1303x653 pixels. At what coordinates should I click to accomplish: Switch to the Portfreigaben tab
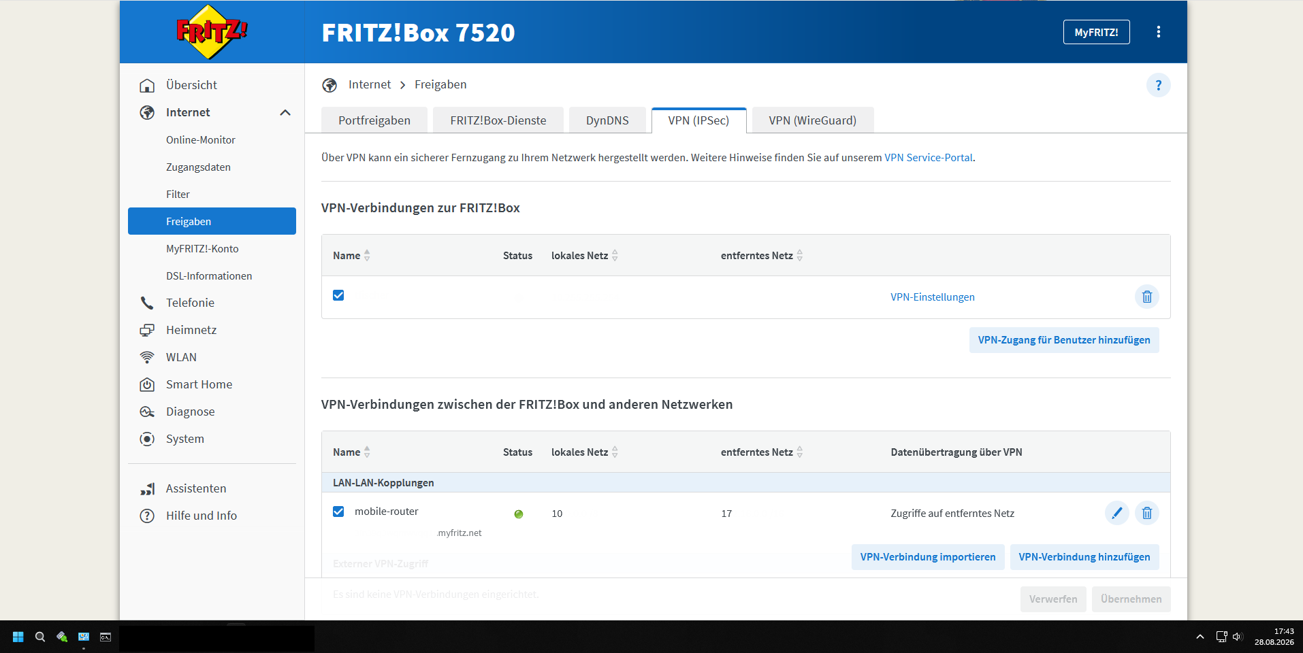click(x=374, y=120)
